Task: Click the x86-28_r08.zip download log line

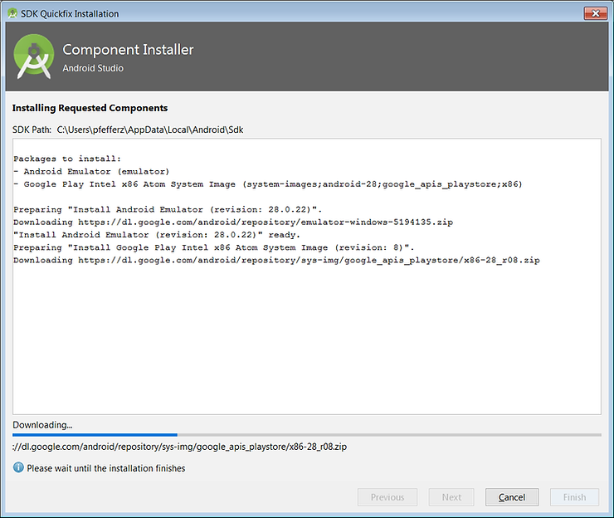Action: click(276, 260)
